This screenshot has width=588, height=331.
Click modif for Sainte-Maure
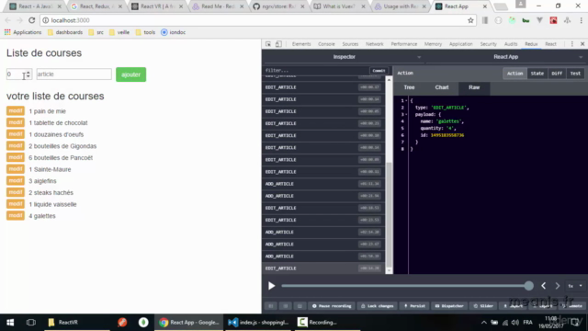click(16, 169)
